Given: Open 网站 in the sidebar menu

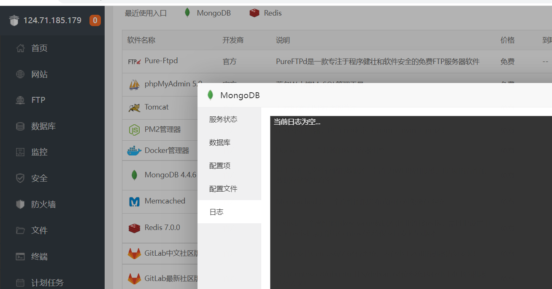Looking at the screenshot, I should pyautogui.click(x=39, y=75).
